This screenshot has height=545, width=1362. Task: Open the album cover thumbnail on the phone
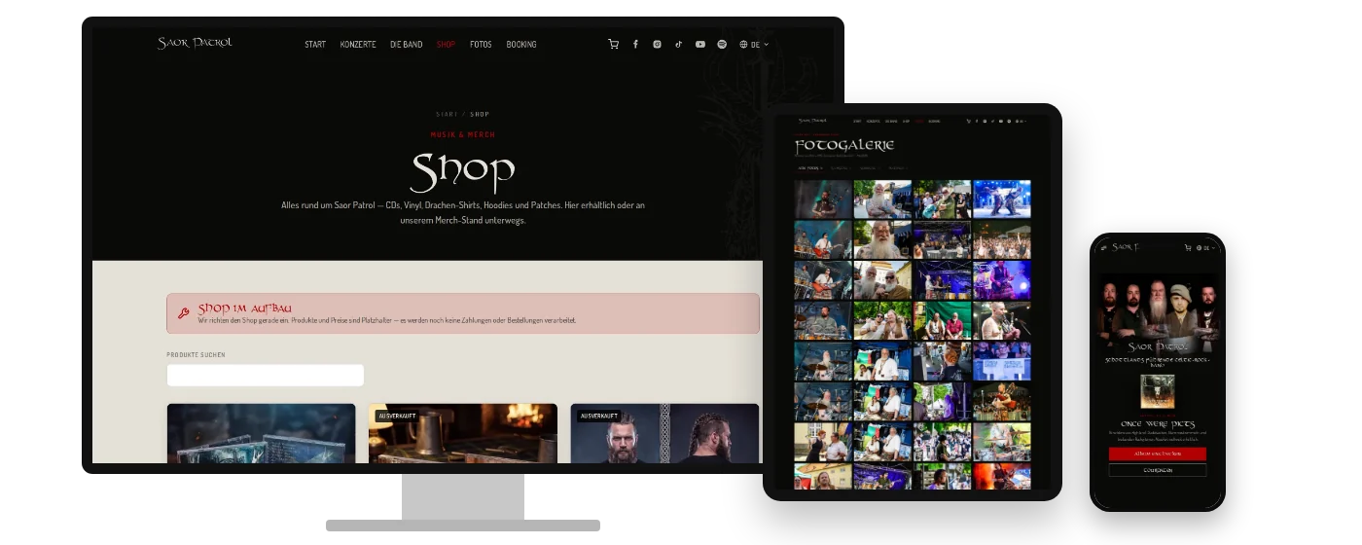(x=1158, y=391)
